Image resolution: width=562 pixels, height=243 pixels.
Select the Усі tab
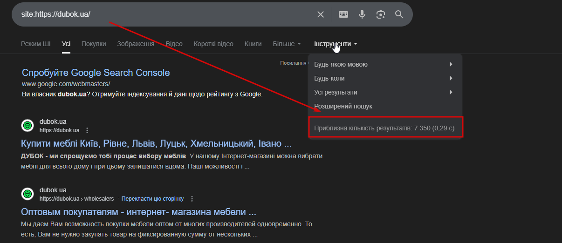click(66, 44)
